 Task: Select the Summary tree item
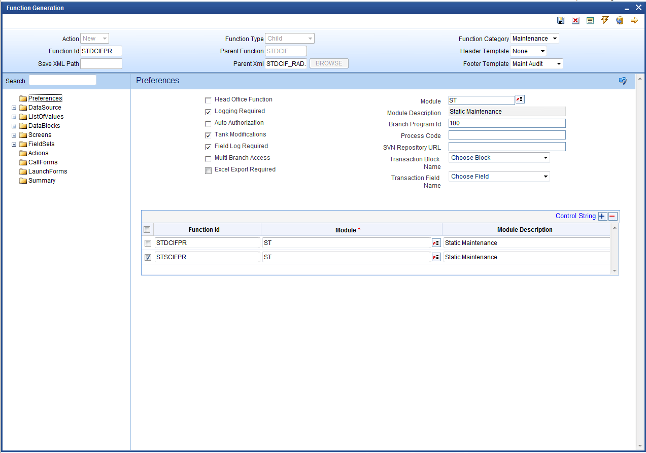click(x=42, y=181)
